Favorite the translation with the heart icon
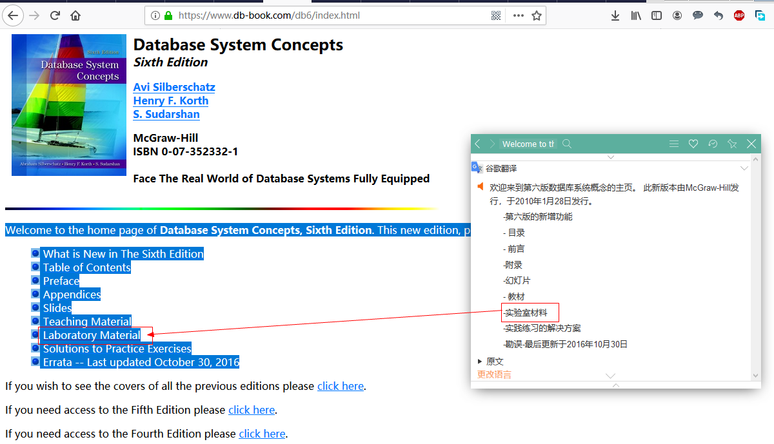Viewport: 774px width, 444px height. 693,144
